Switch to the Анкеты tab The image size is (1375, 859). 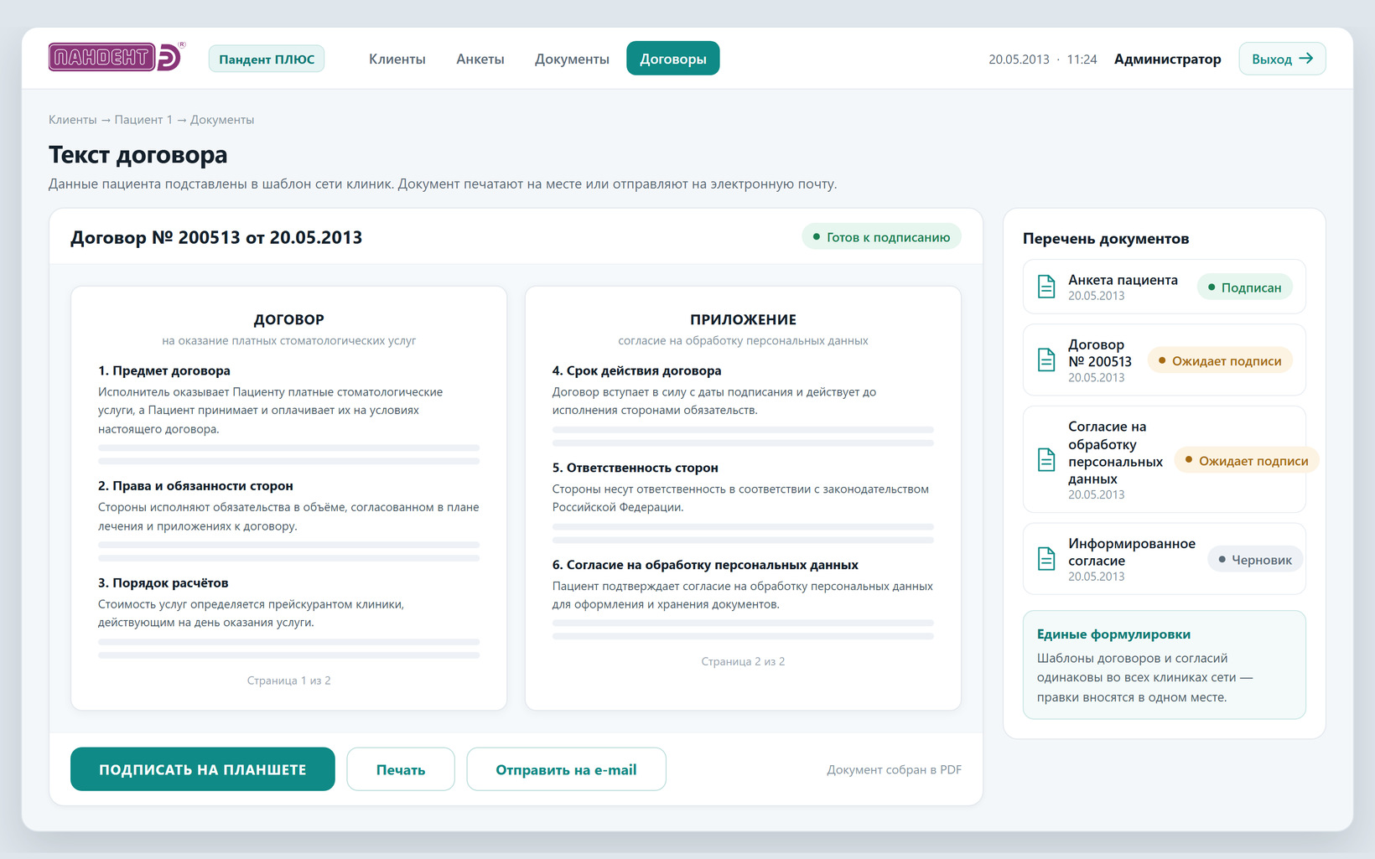[x=480, y=59]
